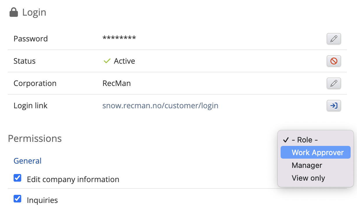Click the arrow icon beside Login link
This screenshot has width=357, height=209.
pyautogui.click(x=334, y=106)
